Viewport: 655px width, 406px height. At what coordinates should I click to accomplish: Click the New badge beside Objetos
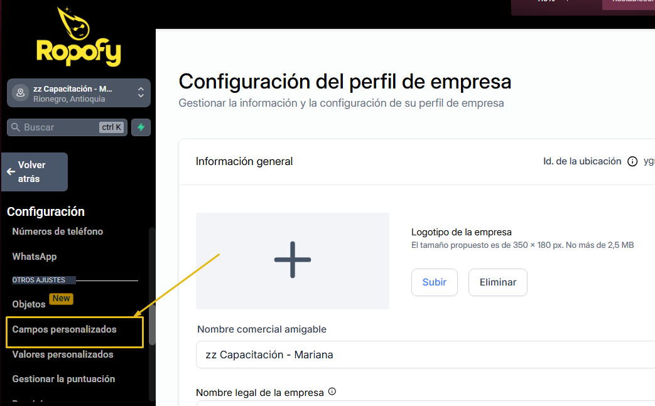click(62, 298)
